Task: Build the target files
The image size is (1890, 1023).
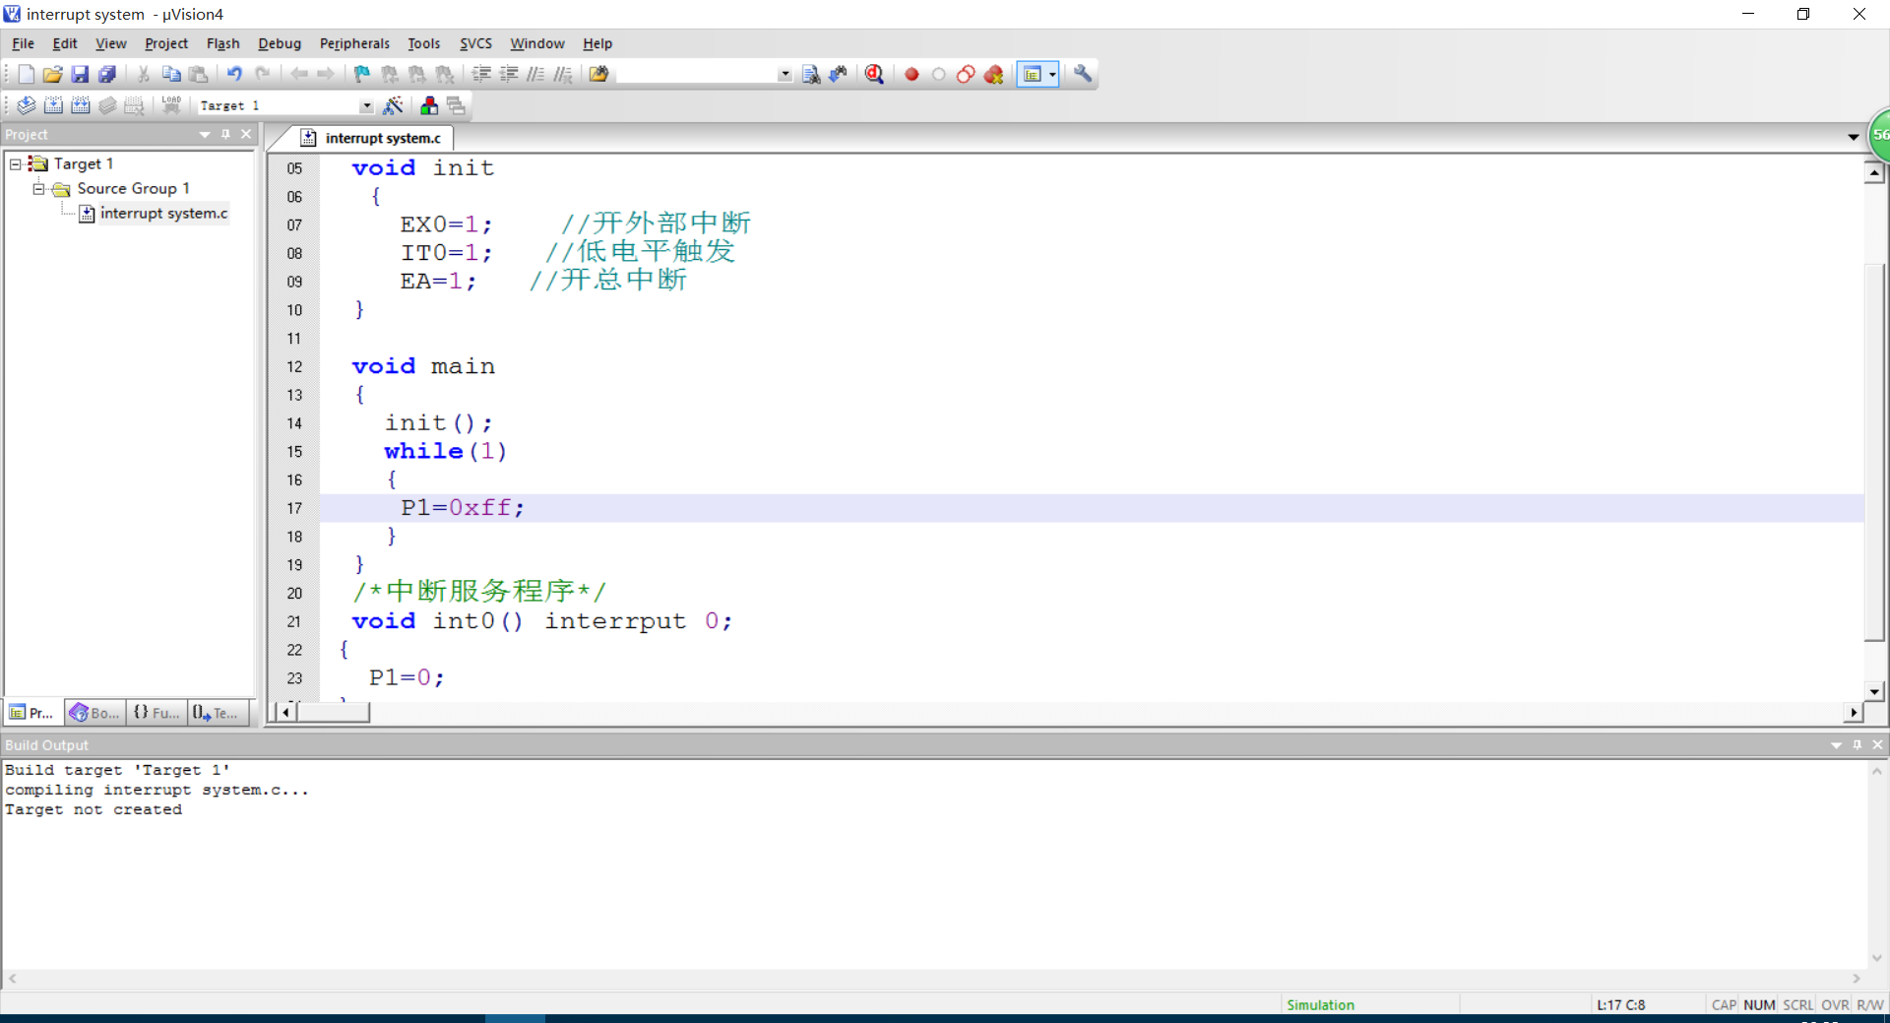Action: (x=53, y=105)
